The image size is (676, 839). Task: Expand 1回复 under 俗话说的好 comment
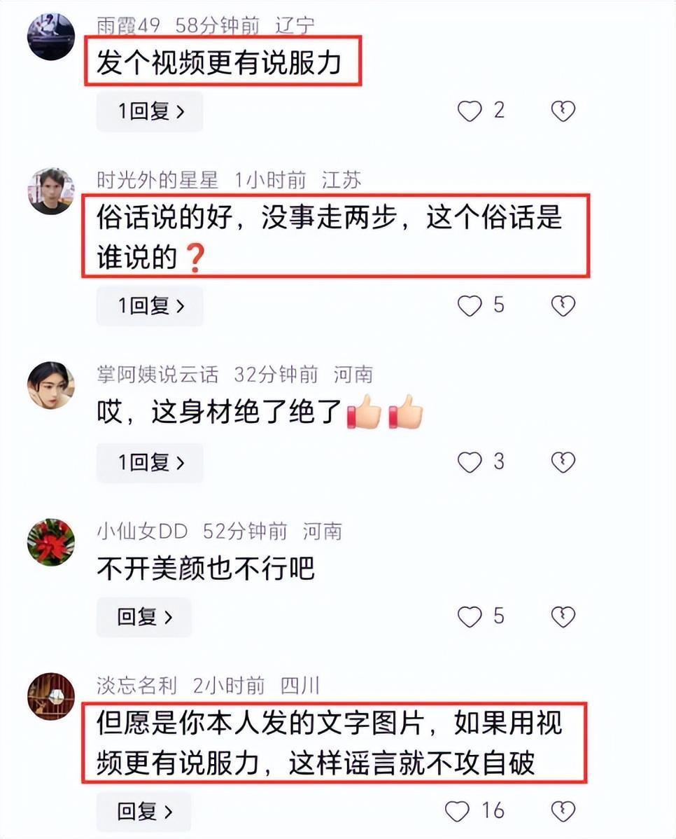[x=150, y=306]
